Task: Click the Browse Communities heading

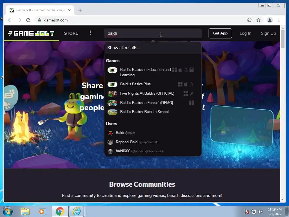Action: tap(142, 184)
